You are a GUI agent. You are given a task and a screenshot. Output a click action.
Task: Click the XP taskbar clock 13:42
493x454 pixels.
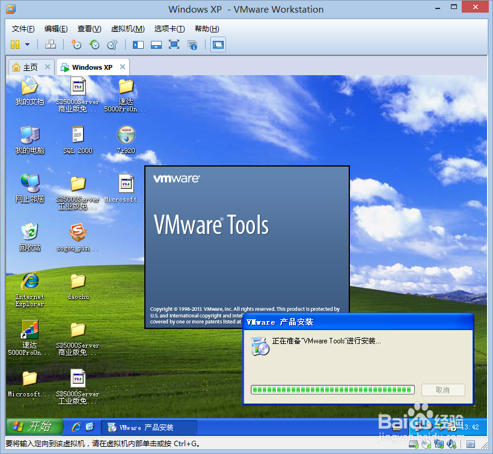(470, 427)
